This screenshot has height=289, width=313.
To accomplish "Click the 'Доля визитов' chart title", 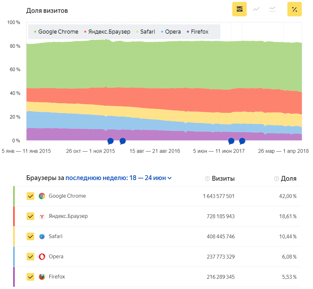I will click(x=47, y=11).
